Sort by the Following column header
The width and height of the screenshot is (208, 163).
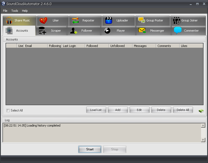pos(55,46)
